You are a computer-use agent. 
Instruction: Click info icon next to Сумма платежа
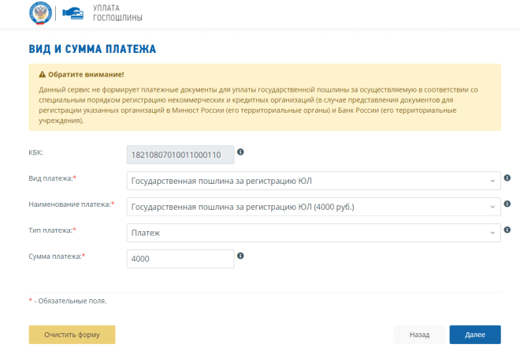tap(240, 256)
